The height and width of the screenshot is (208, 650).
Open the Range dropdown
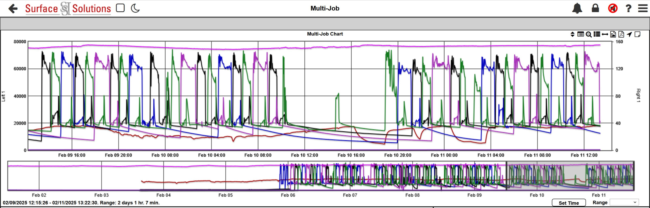tap(624, 202)
